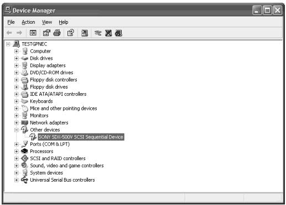Click the Device Manager title bar icon
The width and height of the screenshot is (286, 205).
point(8,10)
